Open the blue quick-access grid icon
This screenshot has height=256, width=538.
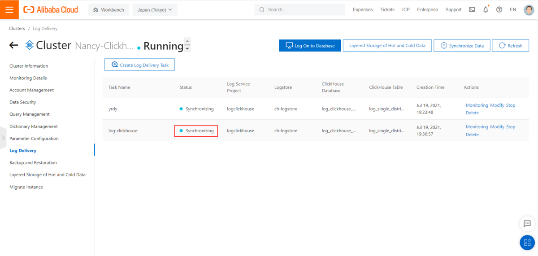(527, 243)
